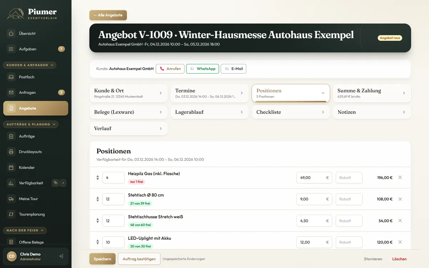Open the Lagerablauf section
Viewport: 429px width, 268px height.
(209, 112)
